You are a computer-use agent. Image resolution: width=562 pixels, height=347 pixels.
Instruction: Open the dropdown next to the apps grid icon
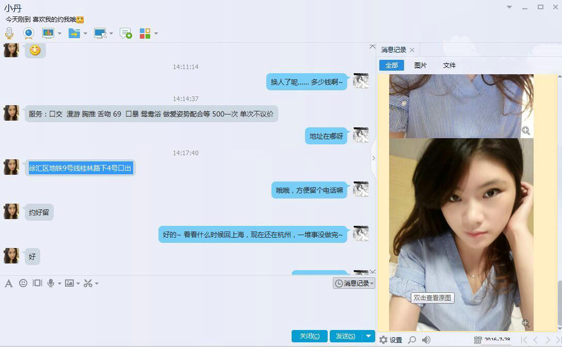[156, 34]
